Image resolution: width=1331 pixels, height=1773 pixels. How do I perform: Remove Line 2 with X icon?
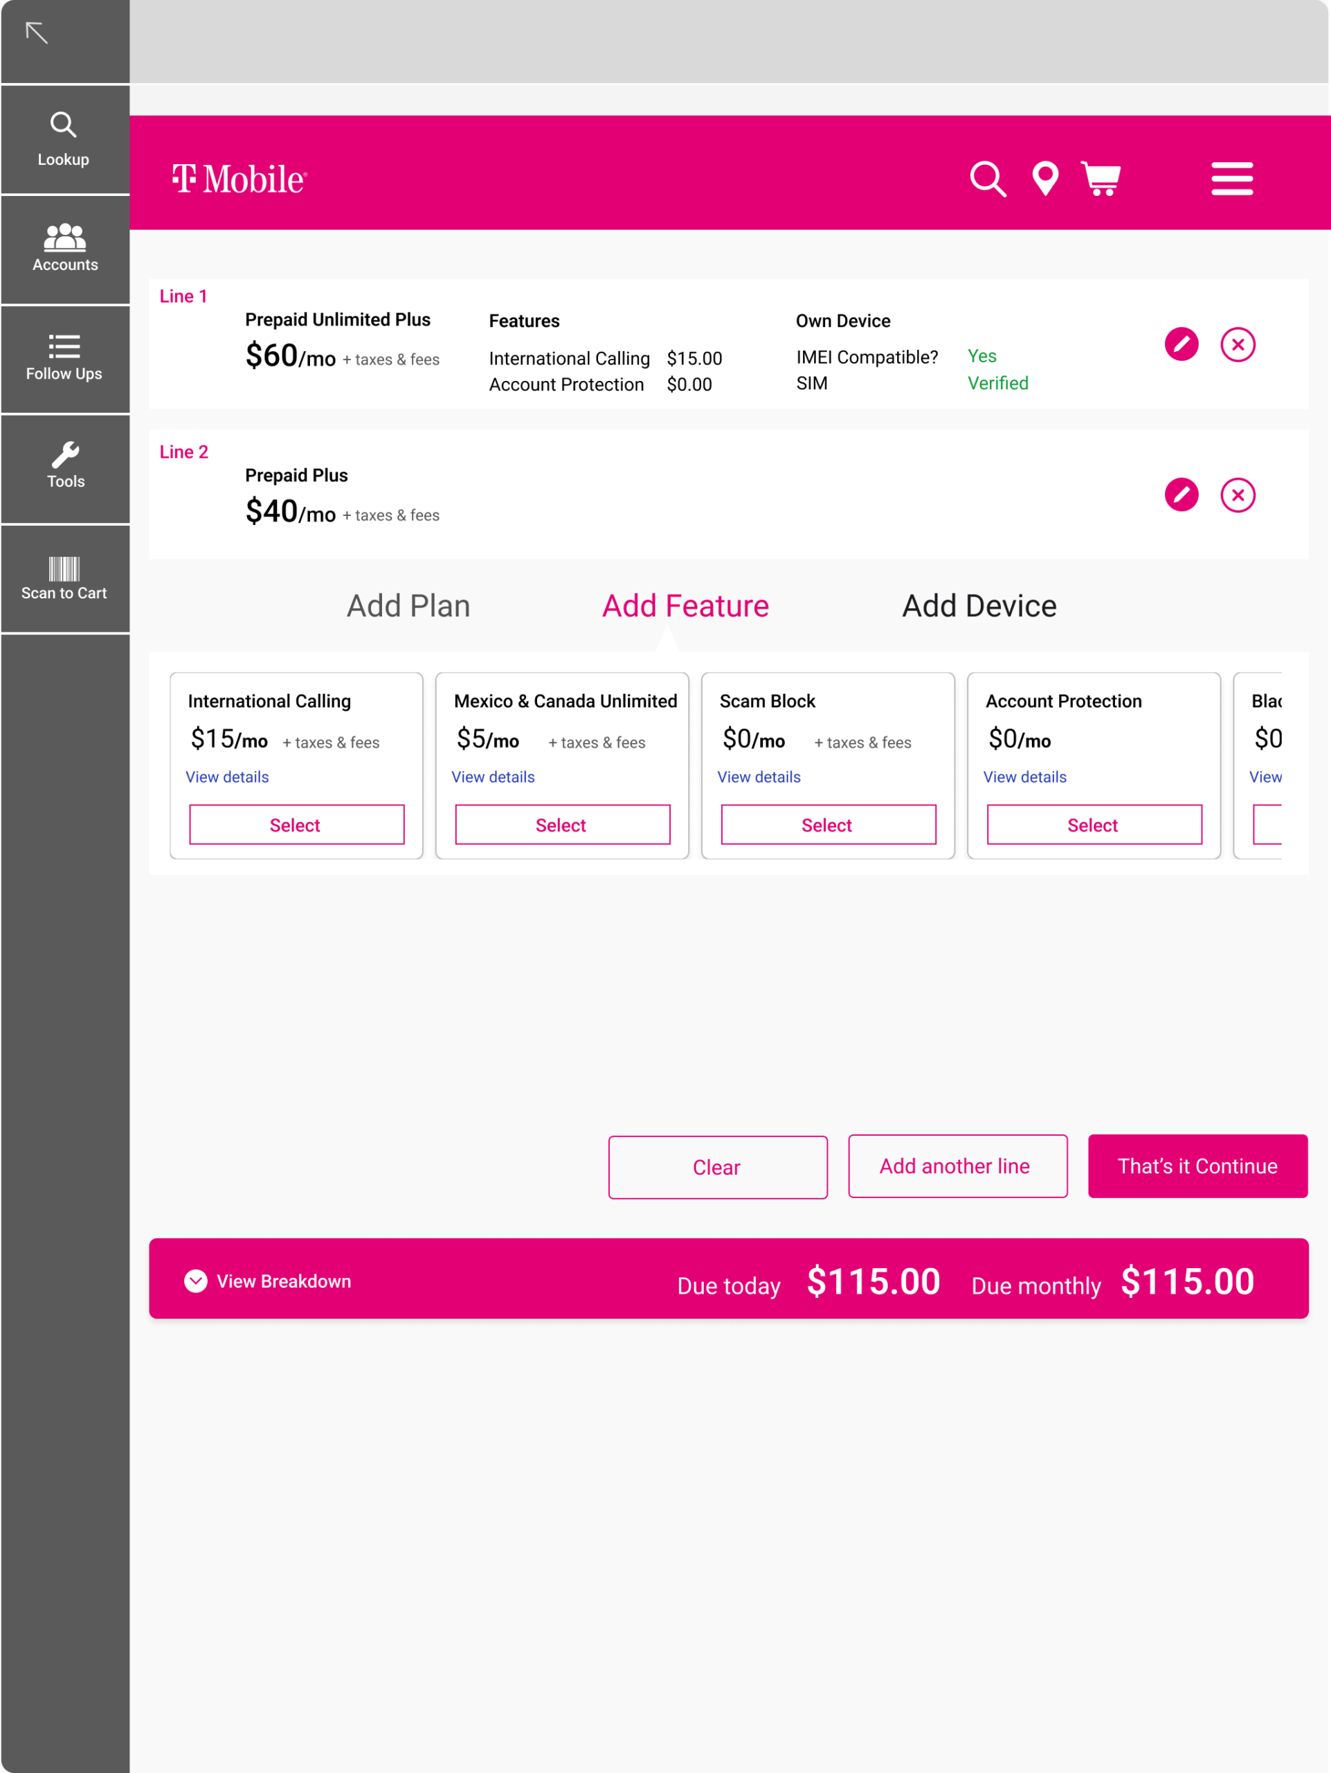click(1238, 495)
